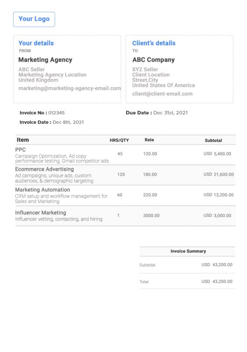Select the invoice date Dec 8th, 2021

68,122
